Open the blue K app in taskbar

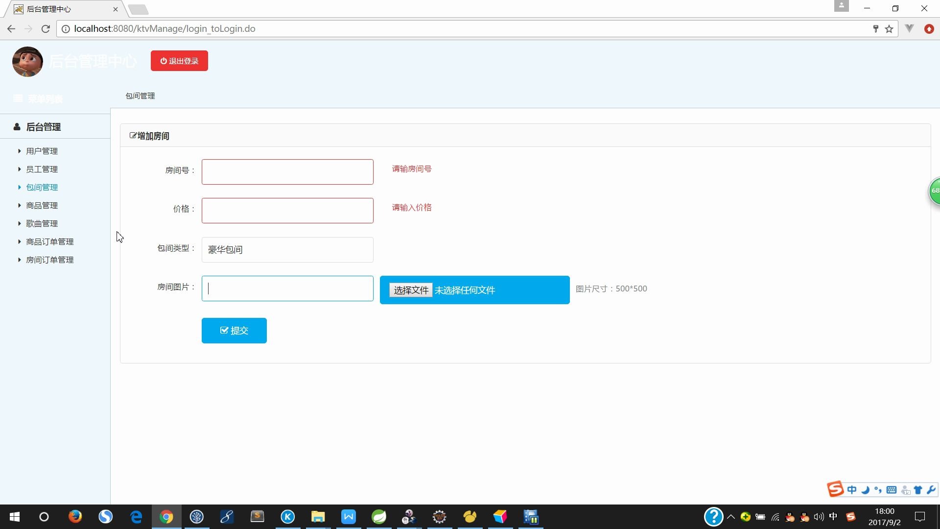click(288, 517)
